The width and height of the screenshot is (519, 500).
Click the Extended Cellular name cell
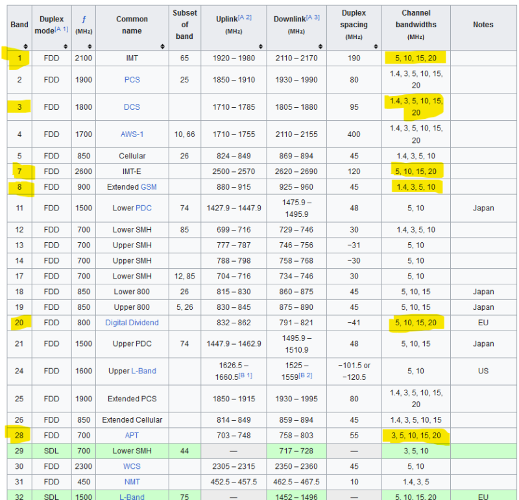pyautogui.click(x=132, y=420)
